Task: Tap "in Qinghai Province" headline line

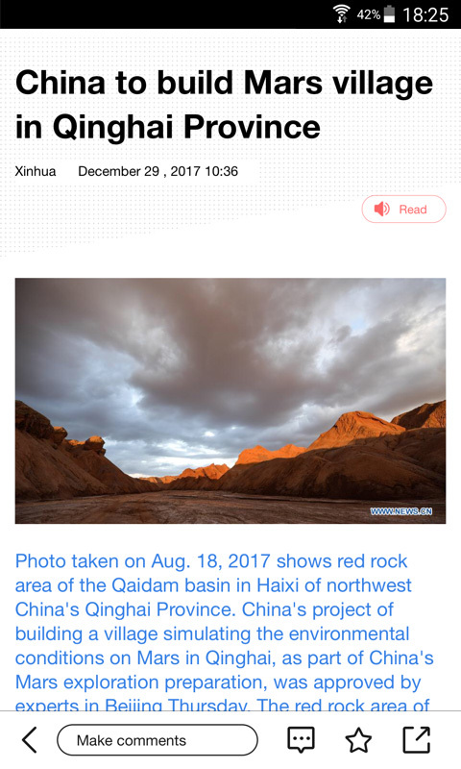Action: (168, 127)
